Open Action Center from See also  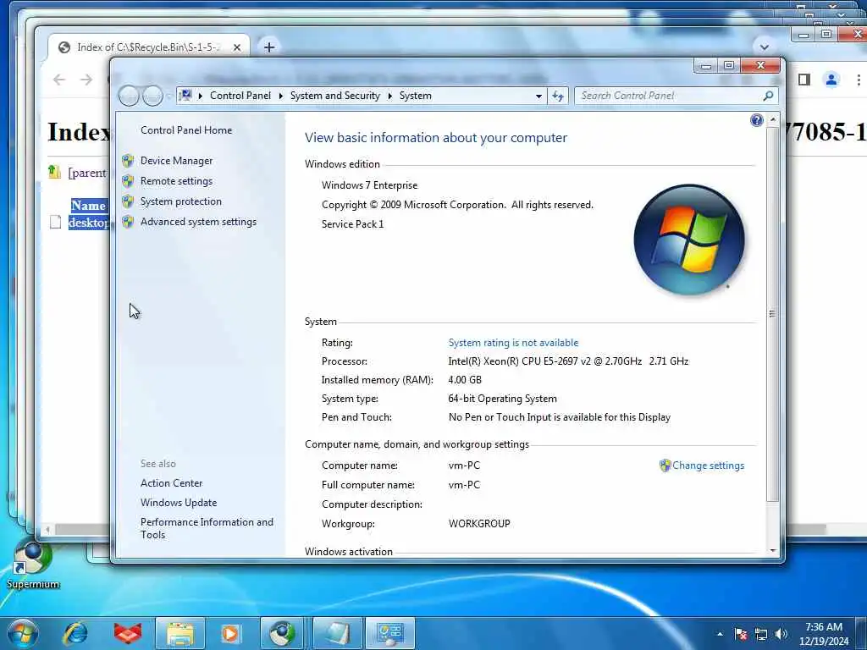point(171,483)
